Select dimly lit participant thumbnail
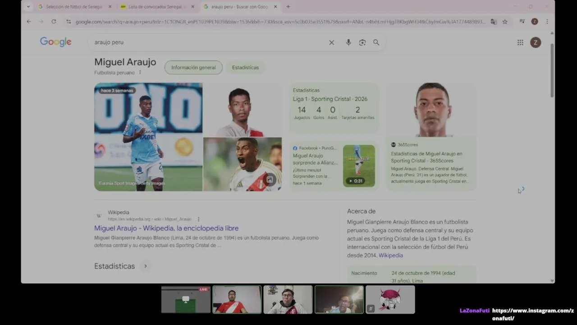Viewport: 577px width, 325px height. [x=339, y=299]
